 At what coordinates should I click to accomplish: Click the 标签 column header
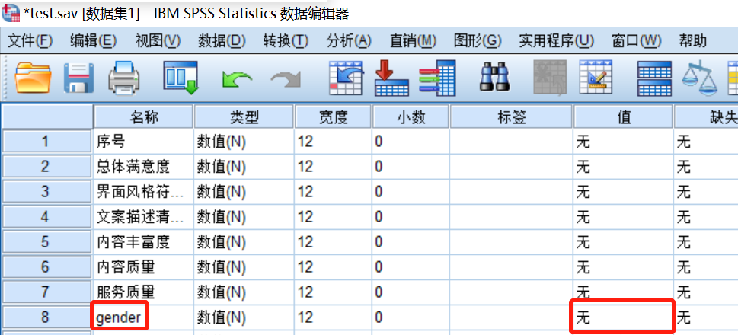tap(512, 116)
